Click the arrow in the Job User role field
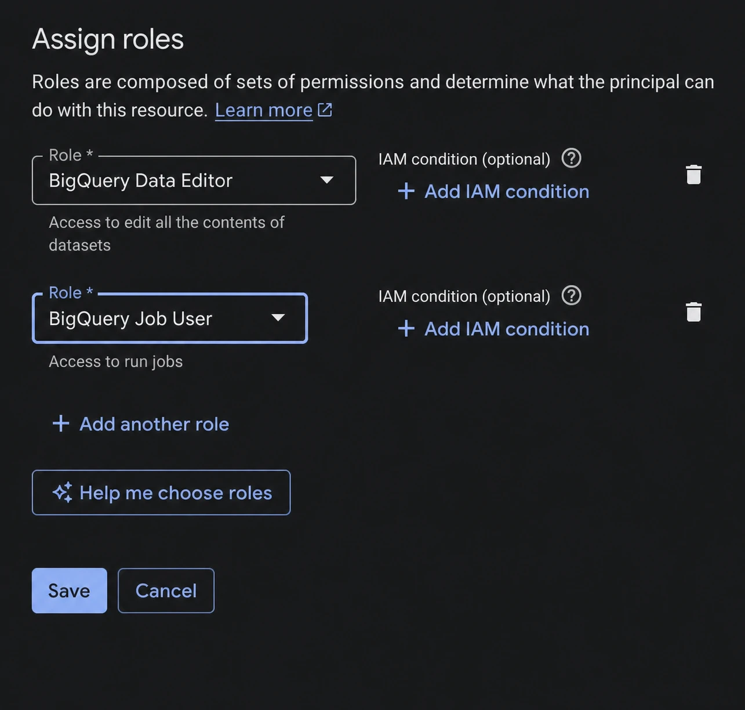The width and height of the screenshot is (745, 710). coord(278,317)
